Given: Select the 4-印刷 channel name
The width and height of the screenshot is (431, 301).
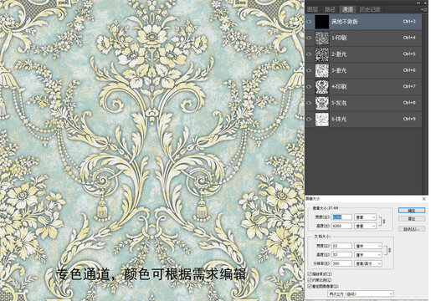Looking at the screenshot, I should (x=339, y=86).
